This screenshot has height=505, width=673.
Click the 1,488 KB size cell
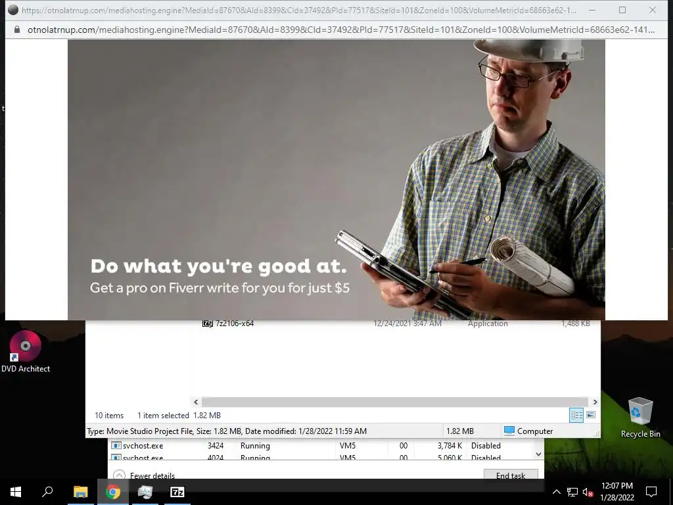575,324
